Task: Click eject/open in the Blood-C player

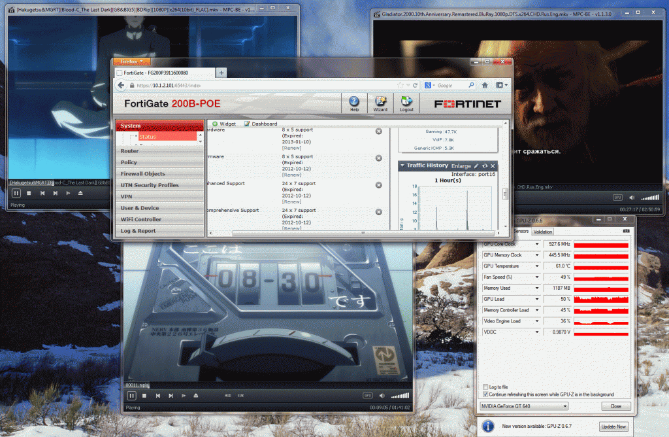Action: 80,193
